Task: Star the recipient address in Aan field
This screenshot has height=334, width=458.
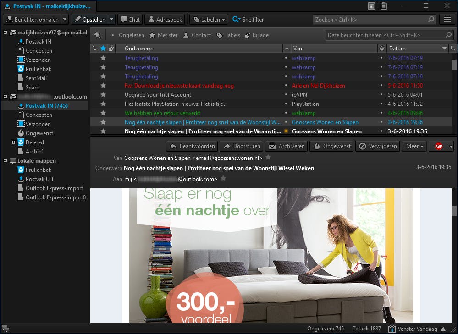Action: click(x=223, y=178)
